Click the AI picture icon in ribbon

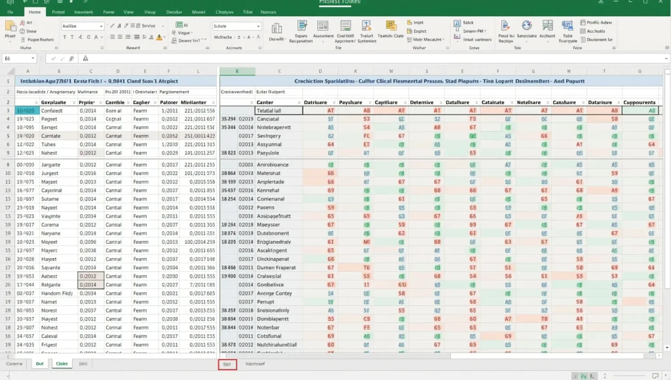pos(179,25)
